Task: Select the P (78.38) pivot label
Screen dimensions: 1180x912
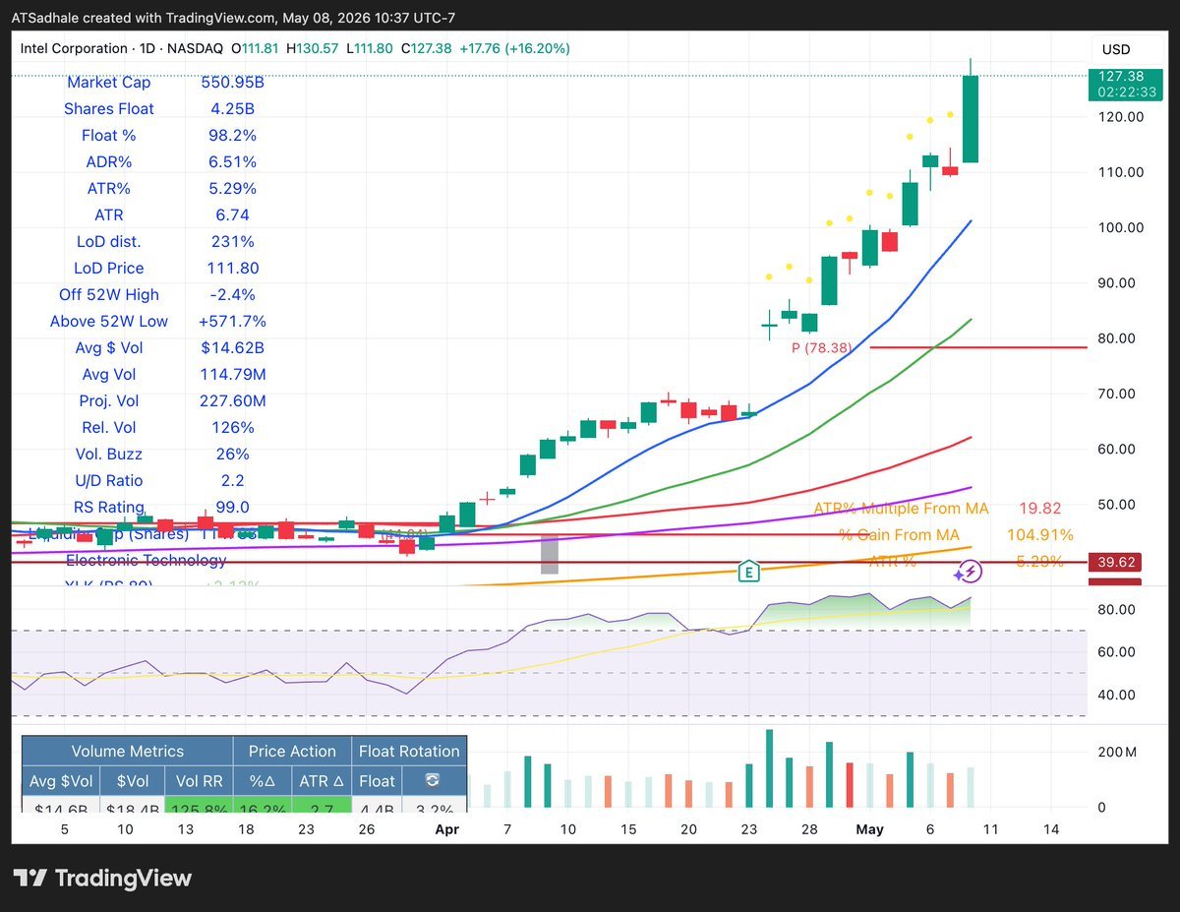Action: coord(824,347)
